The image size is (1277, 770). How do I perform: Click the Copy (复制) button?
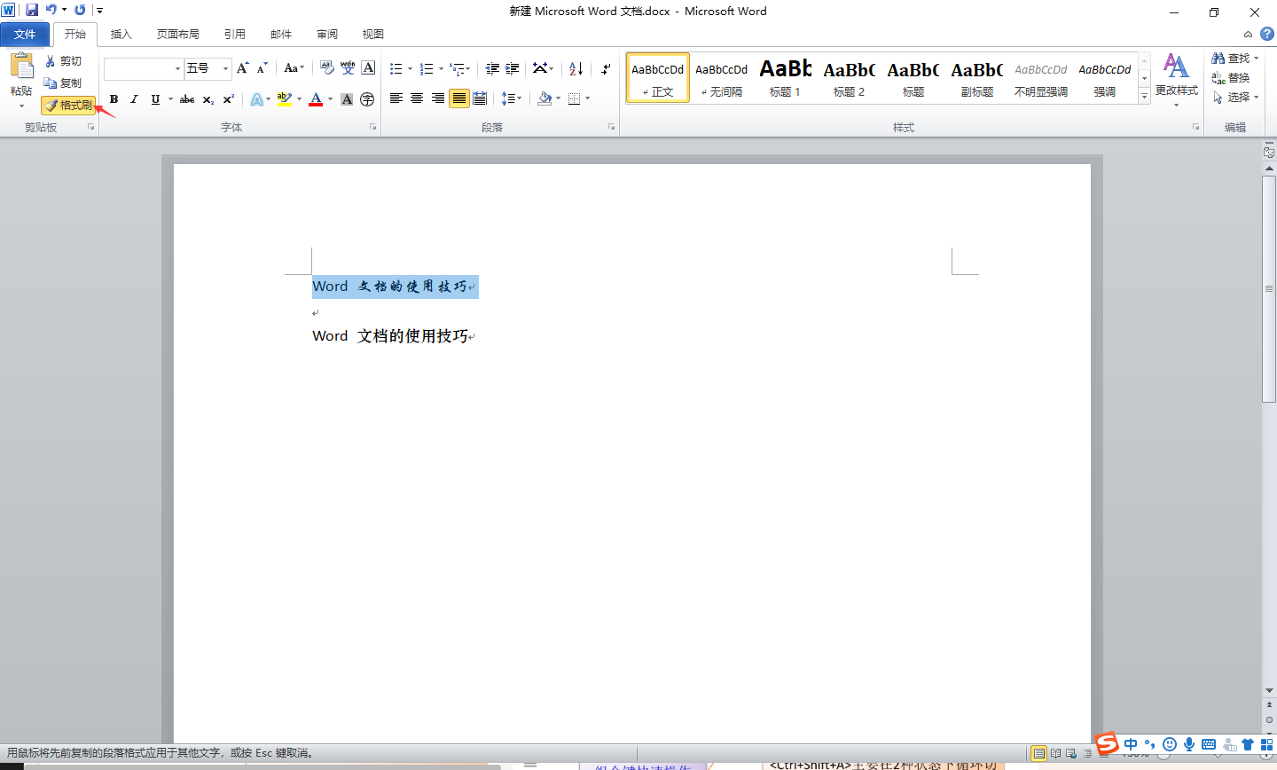click(x=64, y=83)
